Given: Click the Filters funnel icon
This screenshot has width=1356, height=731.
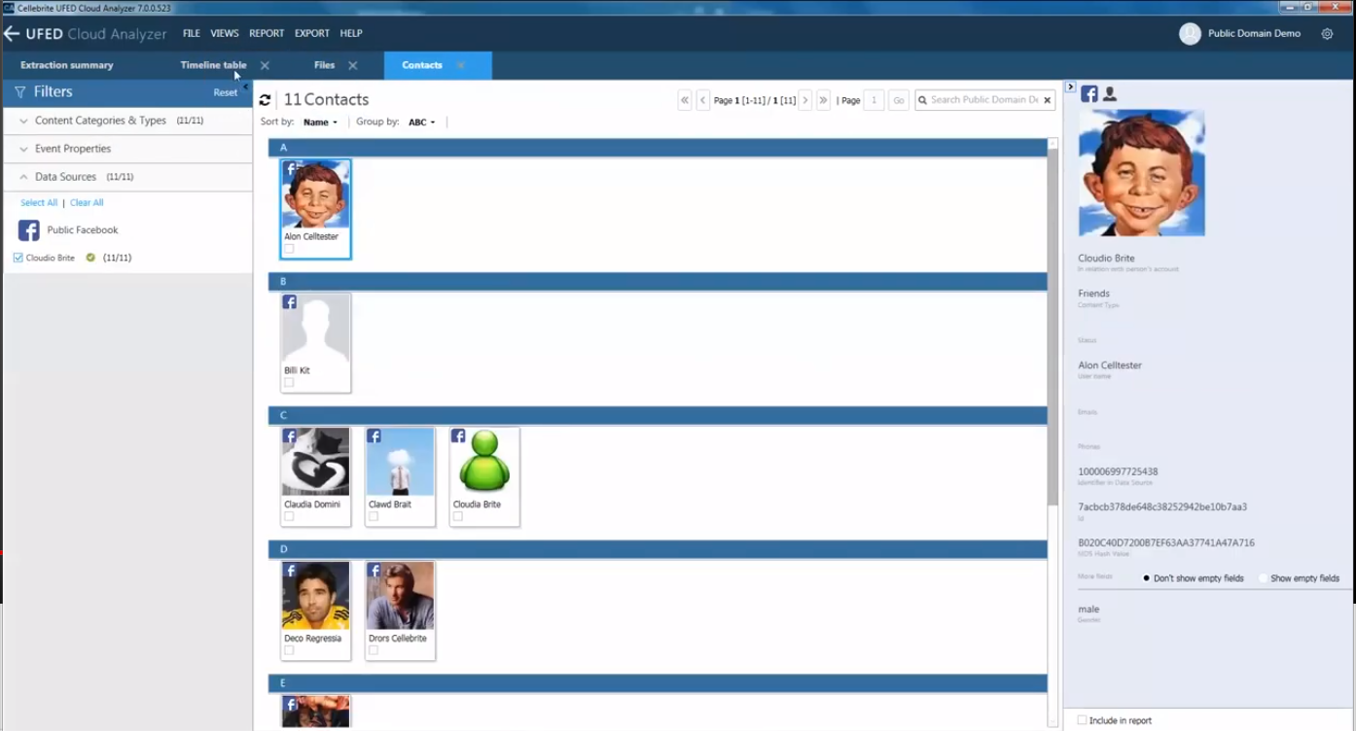Looking at the screenshot, I should pyautogui.click(x=19, y=91).
